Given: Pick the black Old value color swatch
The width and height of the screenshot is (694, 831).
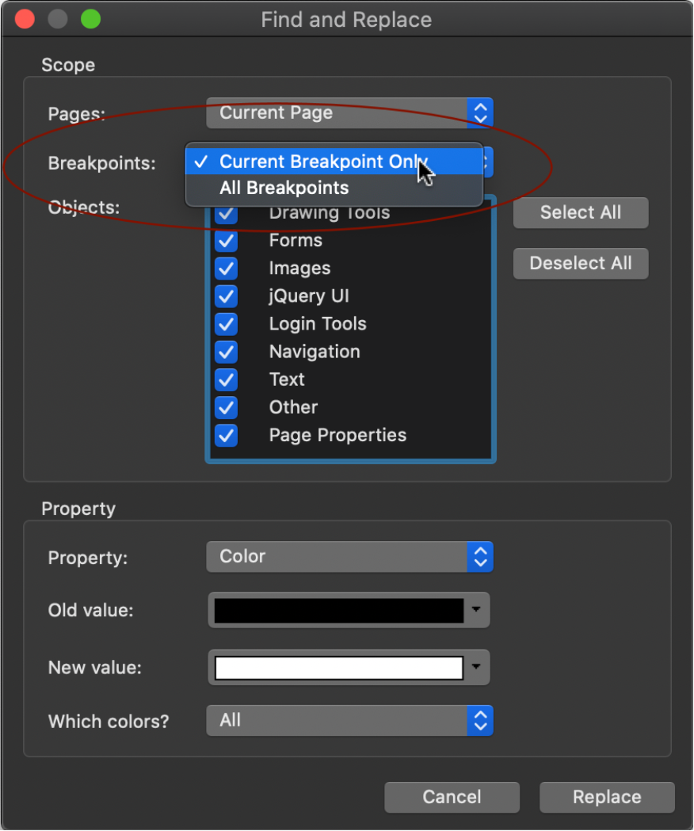Looking at the screenshot, I should click(x=339, y=611).
